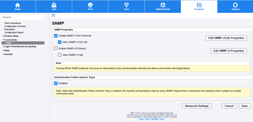Open the Address Book tab
The image size is (253, 122).
163,7
